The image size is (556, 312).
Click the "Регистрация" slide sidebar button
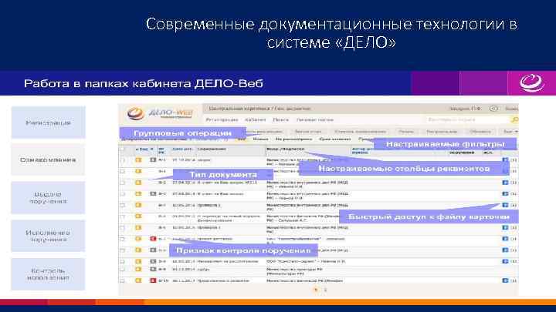click(48, 122)
